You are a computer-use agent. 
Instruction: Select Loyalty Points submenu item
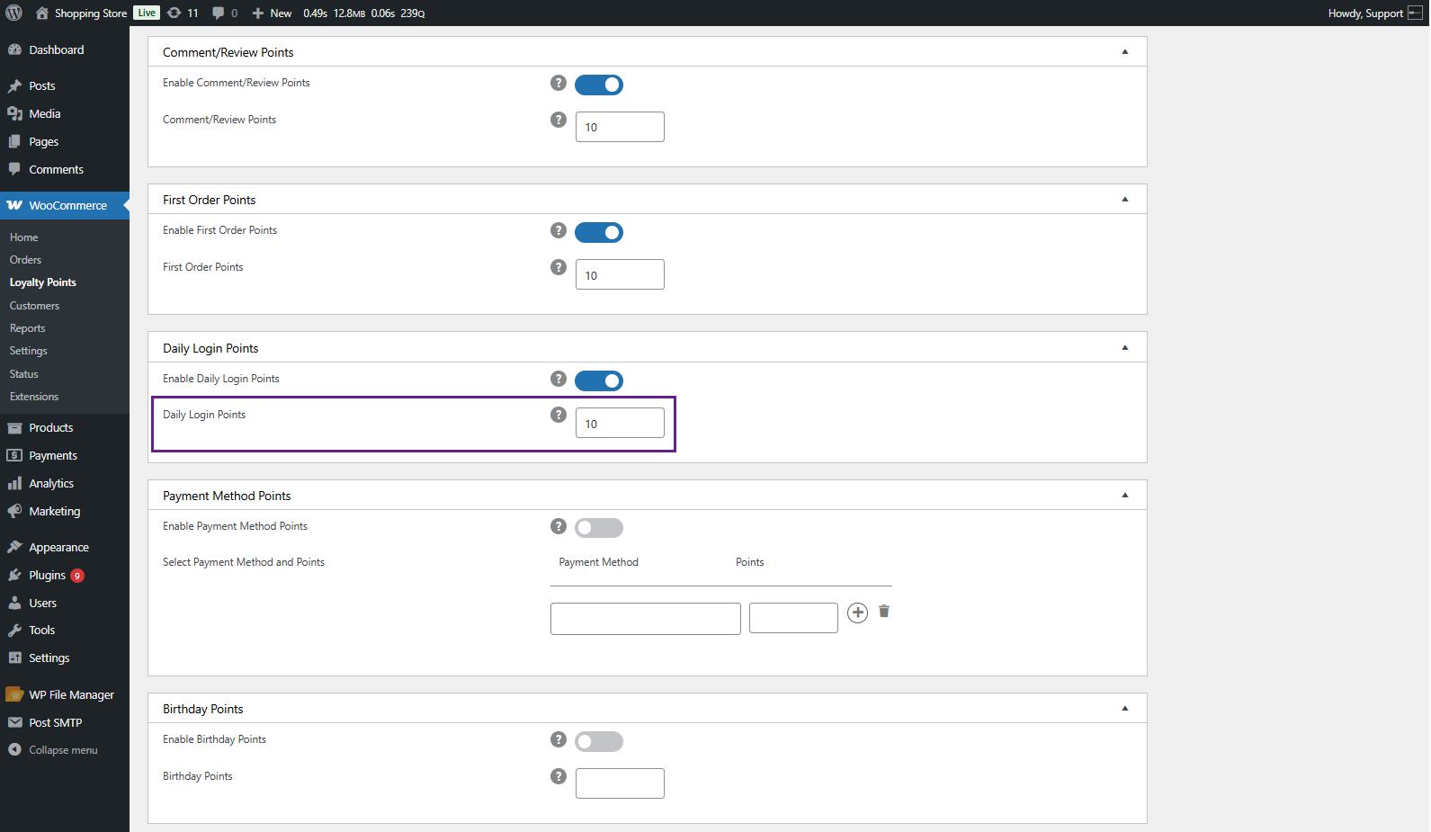coord(43,282)
